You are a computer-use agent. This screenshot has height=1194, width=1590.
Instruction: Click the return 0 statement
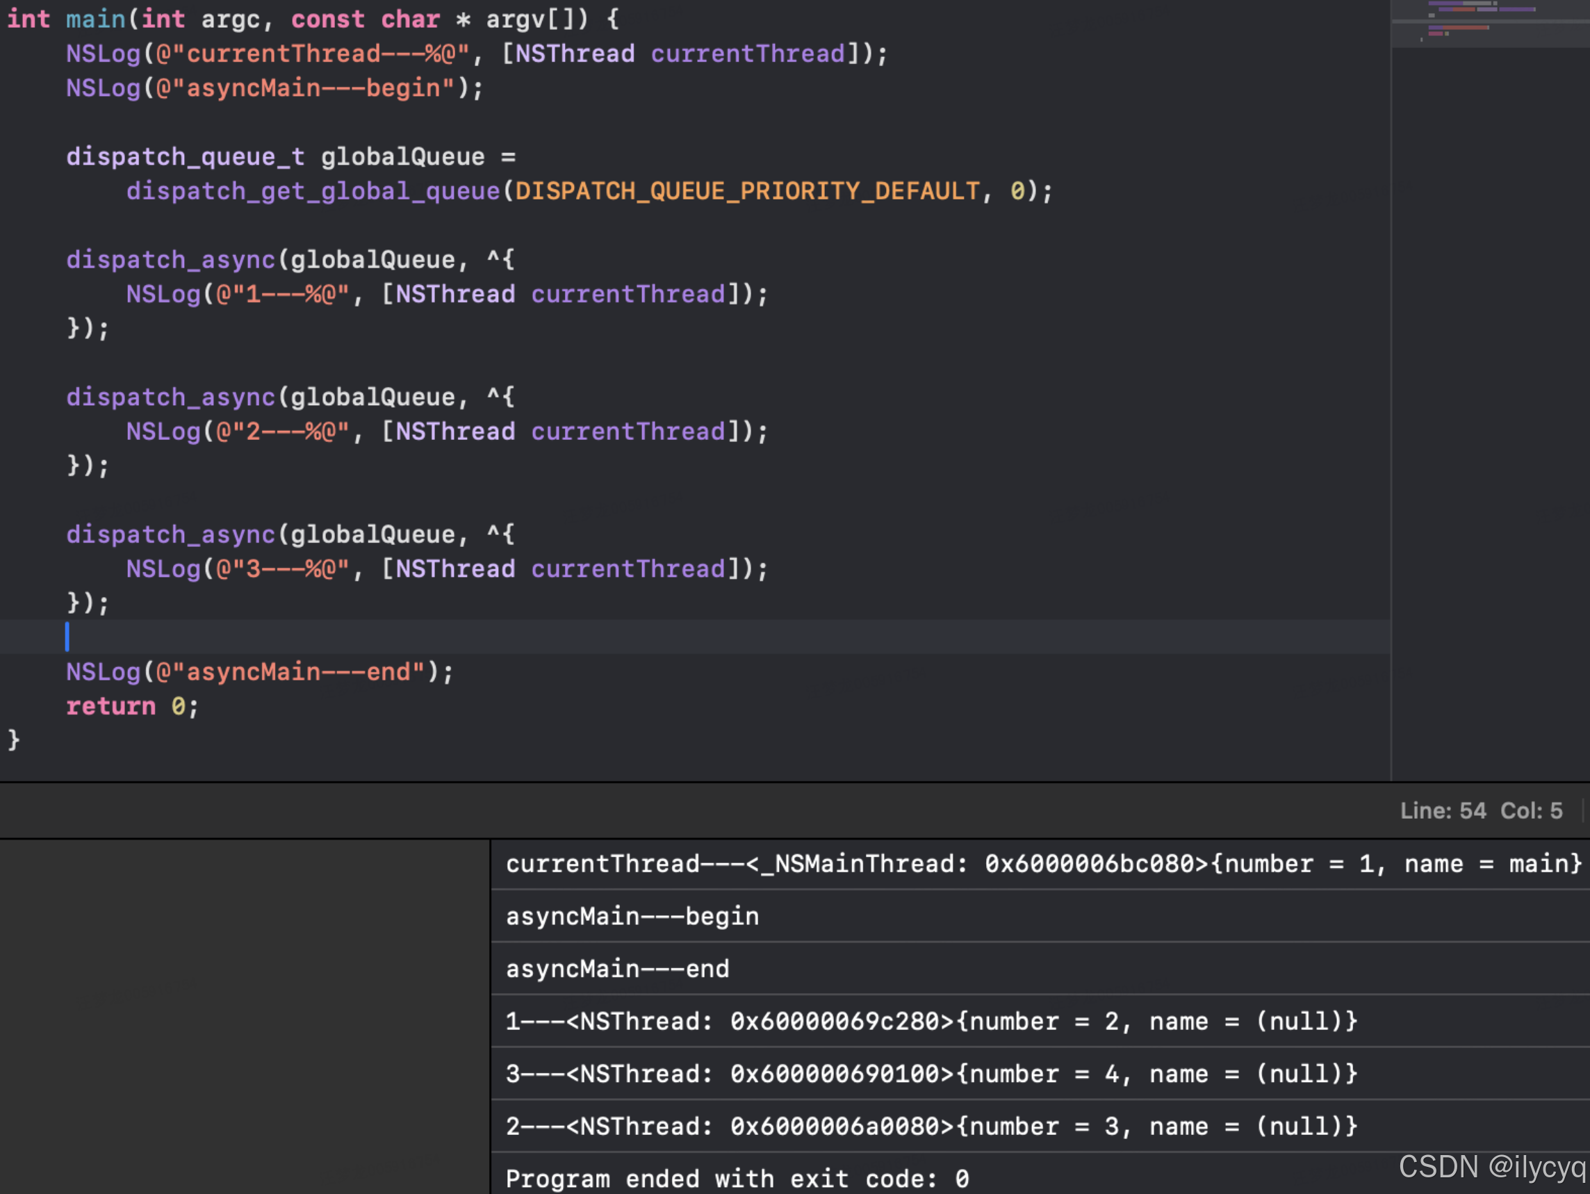(x=132, y=706)
